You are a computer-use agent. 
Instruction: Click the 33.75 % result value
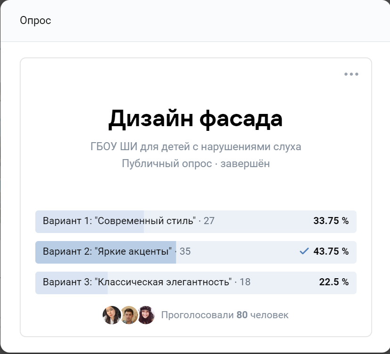[331, 221]
